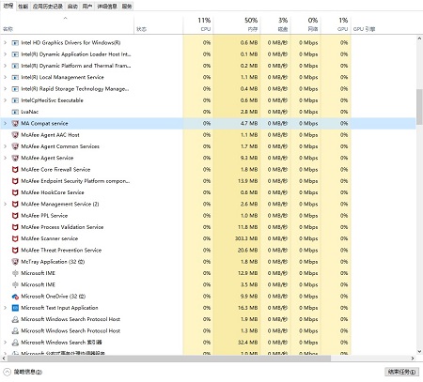
Task: Expand Microsoft Text Input Application row
Action: (x=5, y=308)
